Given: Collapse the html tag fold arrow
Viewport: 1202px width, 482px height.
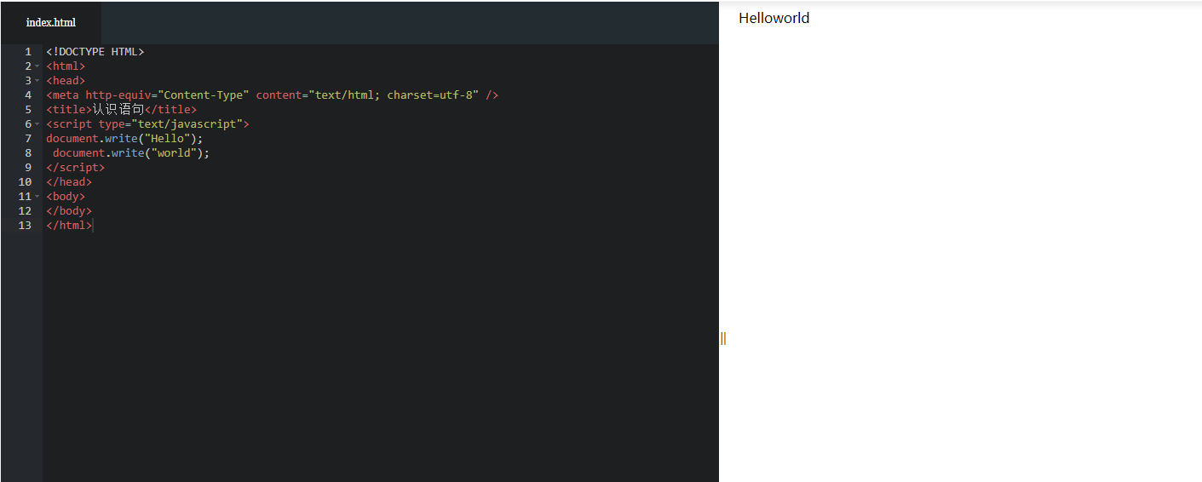Looking at the screenshot, I should click(x=37, y=66).
